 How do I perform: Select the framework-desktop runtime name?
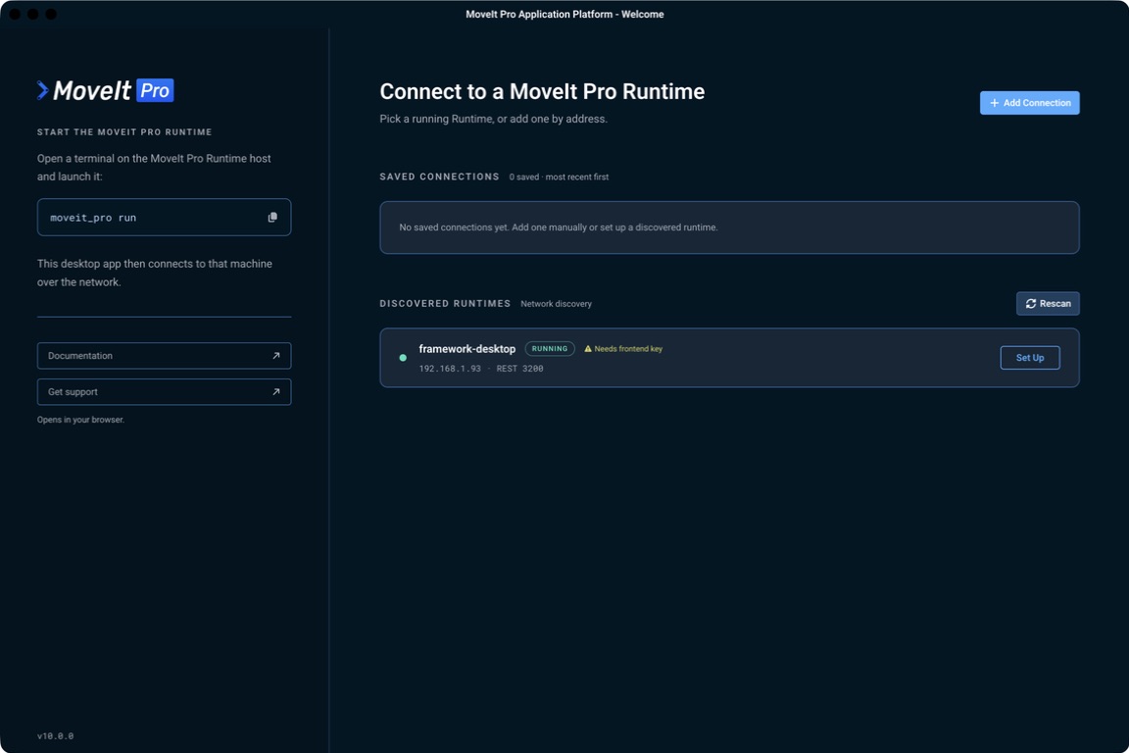[x=467, y=349]
